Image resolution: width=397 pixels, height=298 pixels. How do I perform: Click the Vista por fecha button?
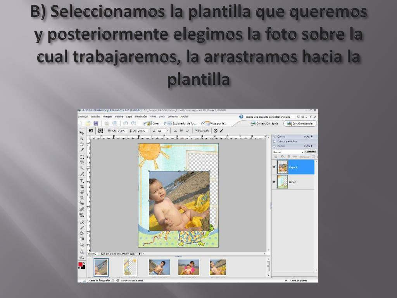(x=214, y=123)
